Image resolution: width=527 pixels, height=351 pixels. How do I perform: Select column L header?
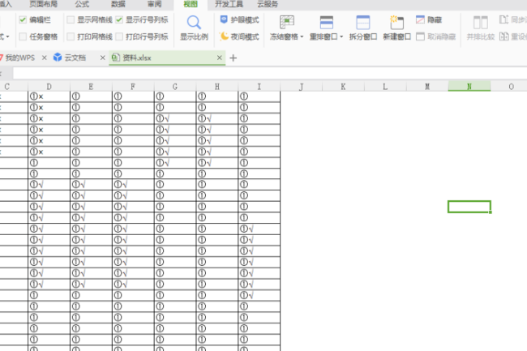[x=385, y=87]
